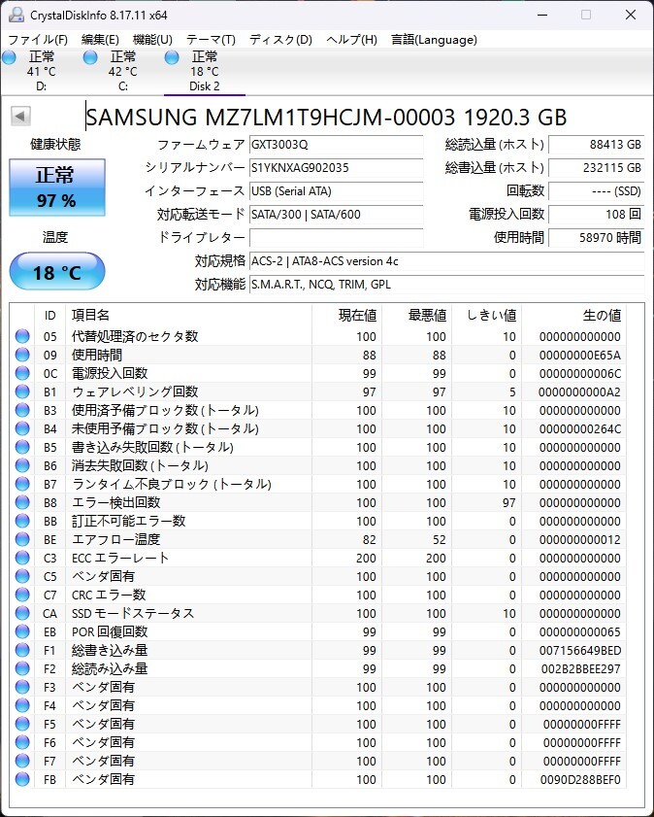The image size is (654, 817).
Task: Click the total host reads value 88413 GB
Action: coord(596,145)
